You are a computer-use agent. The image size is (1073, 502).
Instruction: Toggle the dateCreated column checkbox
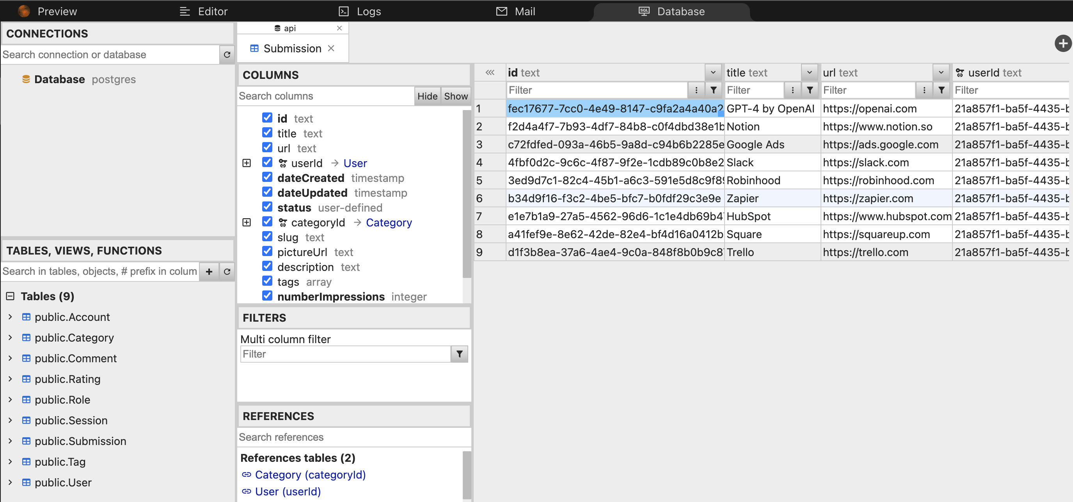pos(267,178)
